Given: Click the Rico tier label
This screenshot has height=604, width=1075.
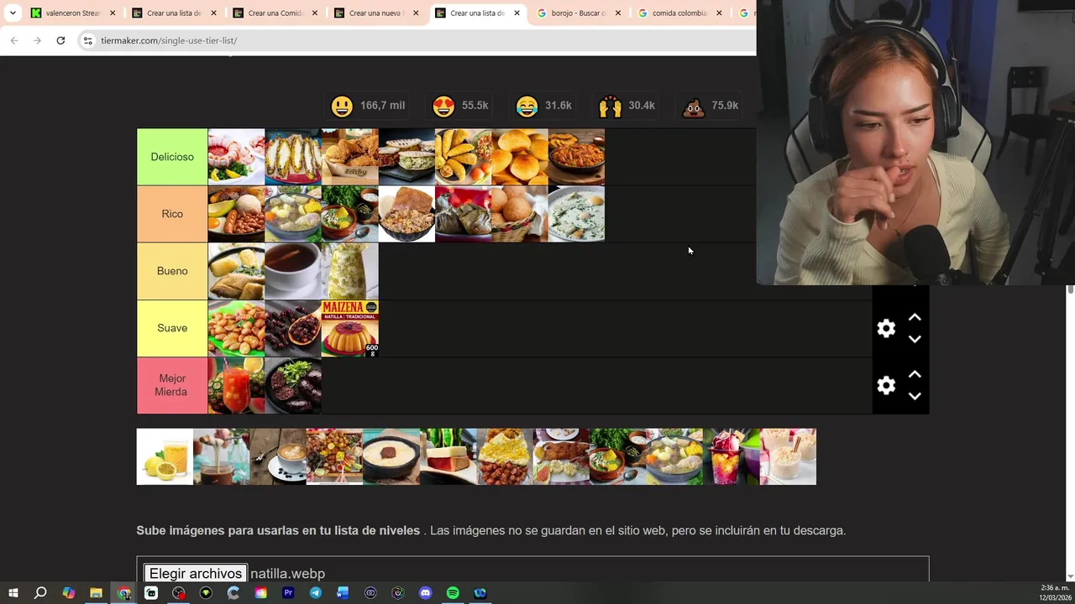Looking at the screenshot, I should pyautogui.click(x=172, y=214).
